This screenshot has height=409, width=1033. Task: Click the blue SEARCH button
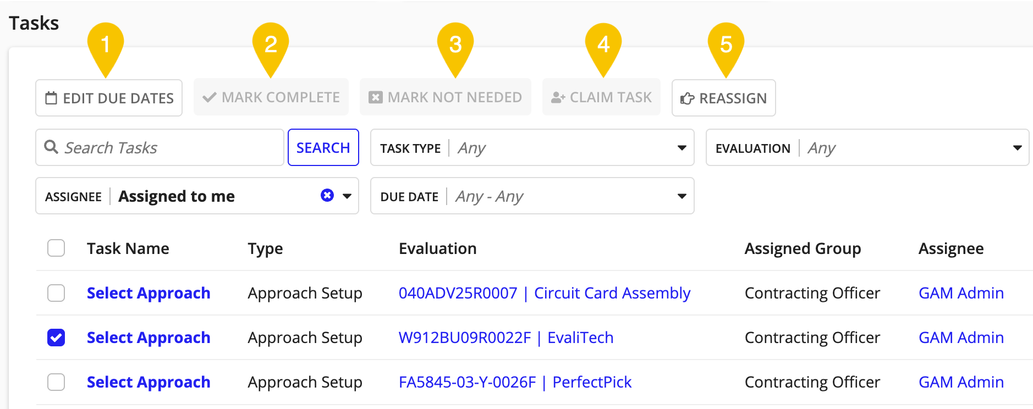(323, 147)
